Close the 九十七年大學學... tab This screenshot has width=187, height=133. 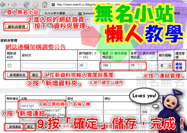tap(71, 13)
